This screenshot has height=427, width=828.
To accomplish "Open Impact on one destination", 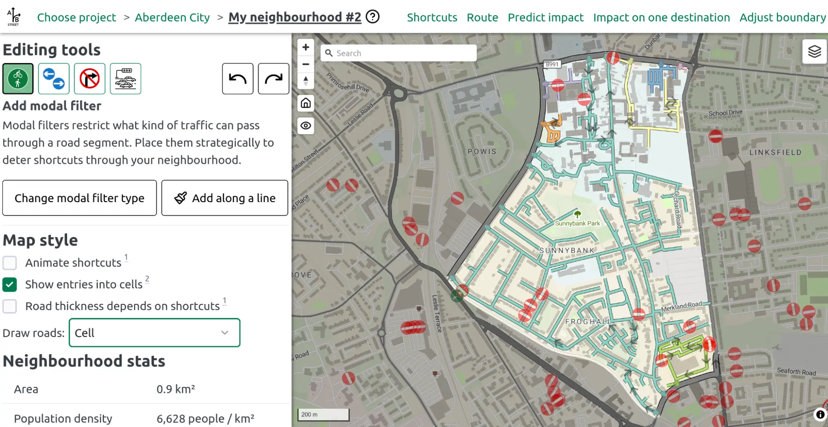I will [661, 17].
